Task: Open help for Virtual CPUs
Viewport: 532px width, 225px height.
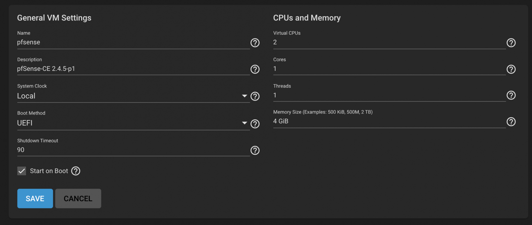Action: coord(511,43)
